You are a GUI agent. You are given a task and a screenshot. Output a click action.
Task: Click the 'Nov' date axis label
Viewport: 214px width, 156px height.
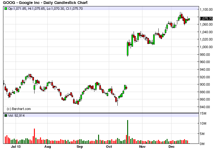pos(142,147)
